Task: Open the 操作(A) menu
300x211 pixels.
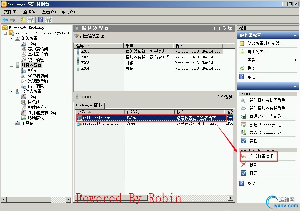Action: (30, 12)
